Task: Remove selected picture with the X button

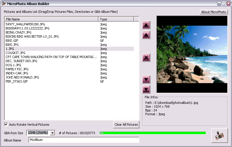Action: 146,58
